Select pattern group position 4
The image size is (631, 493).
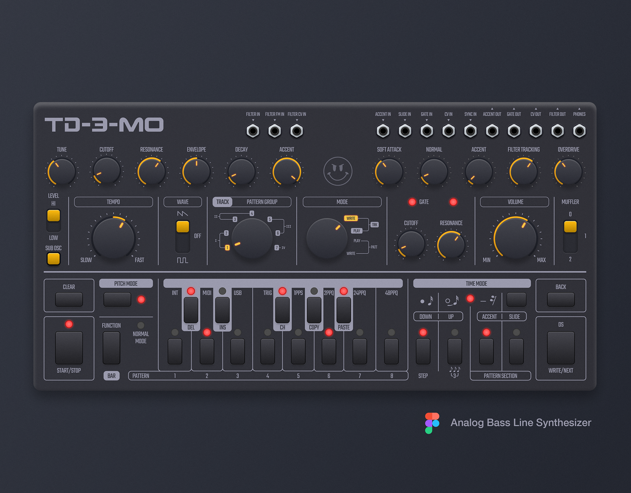252,213
